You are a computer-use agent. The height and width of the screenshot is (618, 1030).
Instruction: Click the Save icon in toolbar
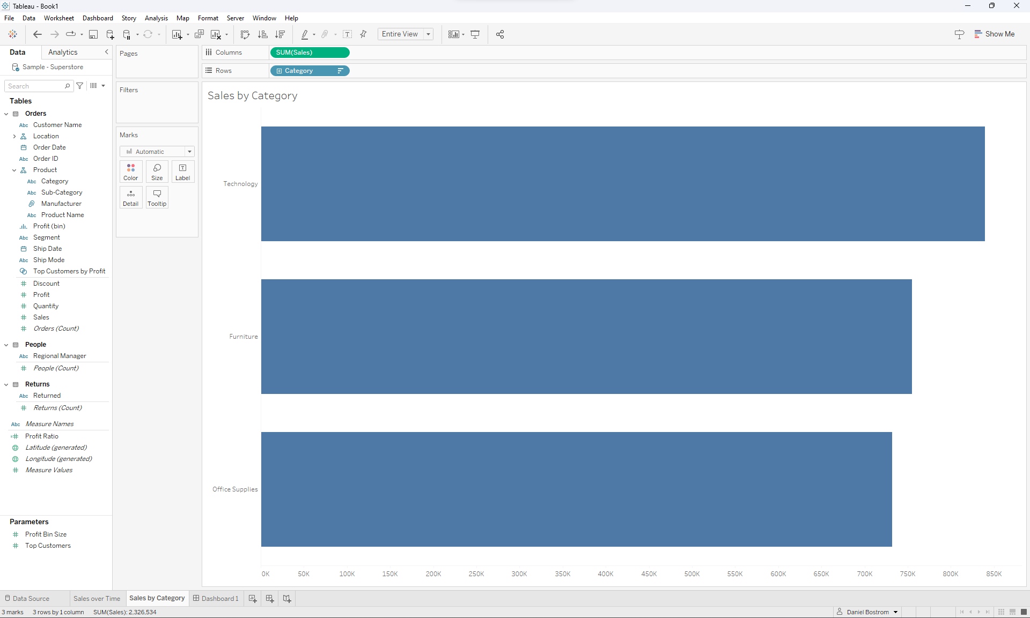[x=93, y=34]
